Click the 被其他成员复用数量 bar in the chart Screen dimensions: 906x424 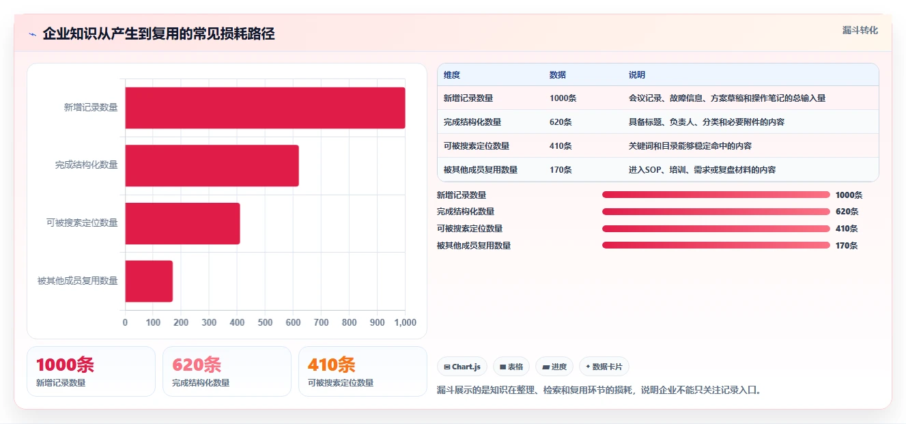pyautogui.click(x=149, y=281)
